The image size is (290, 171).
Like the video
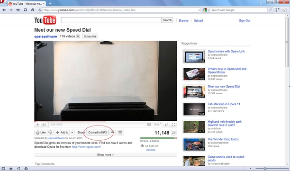pyautogui.click(x=41, y=132)
